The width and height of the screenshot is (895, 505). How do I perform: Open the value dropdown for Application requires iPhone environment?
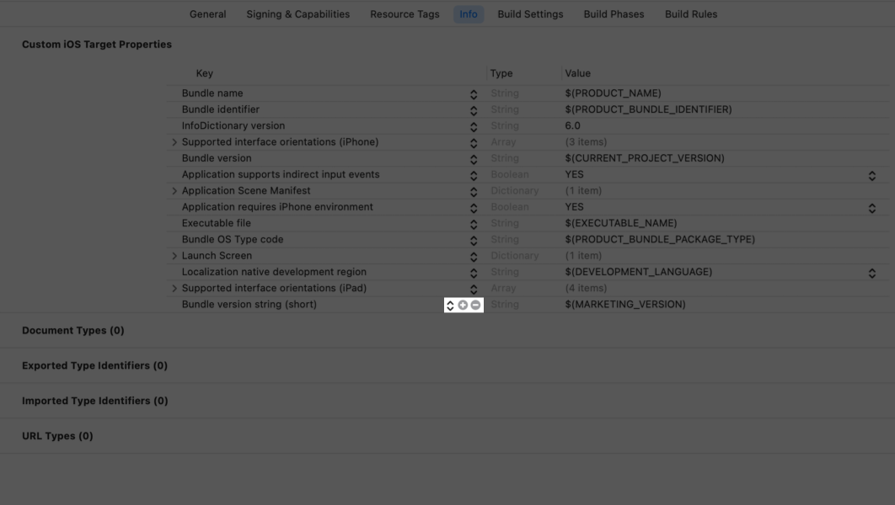pyautogui.click(x=871, y=206)
